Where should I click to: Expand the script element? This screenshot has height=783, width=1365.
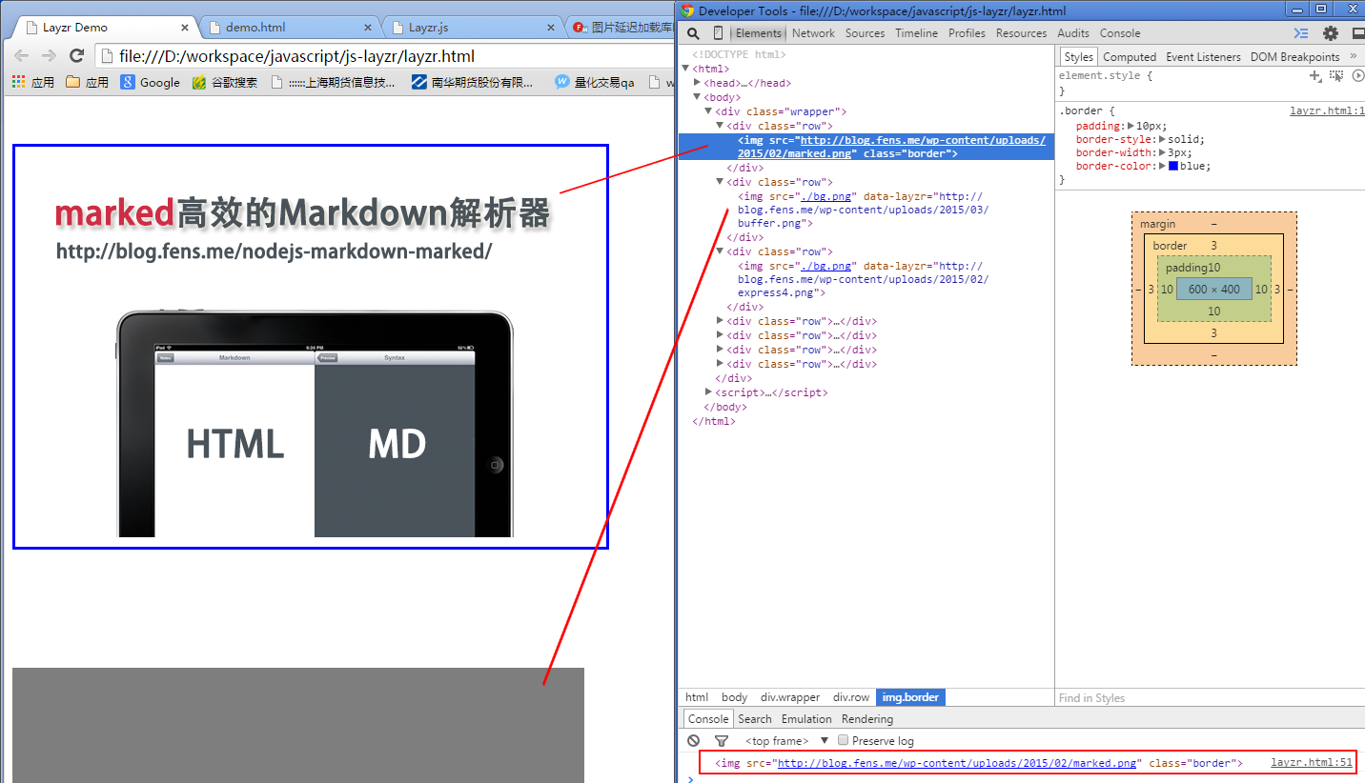708,392
